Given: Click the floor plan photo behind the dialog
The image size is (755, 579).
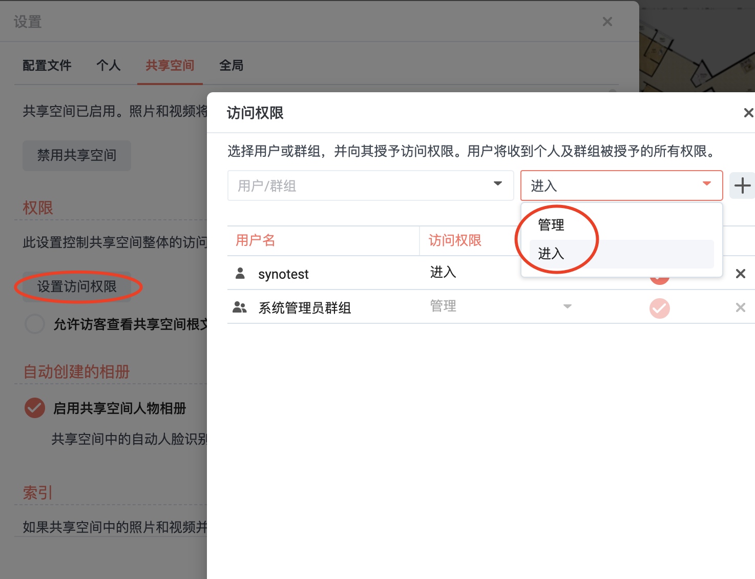Looking at the screenshot, I should pos(697,46).
